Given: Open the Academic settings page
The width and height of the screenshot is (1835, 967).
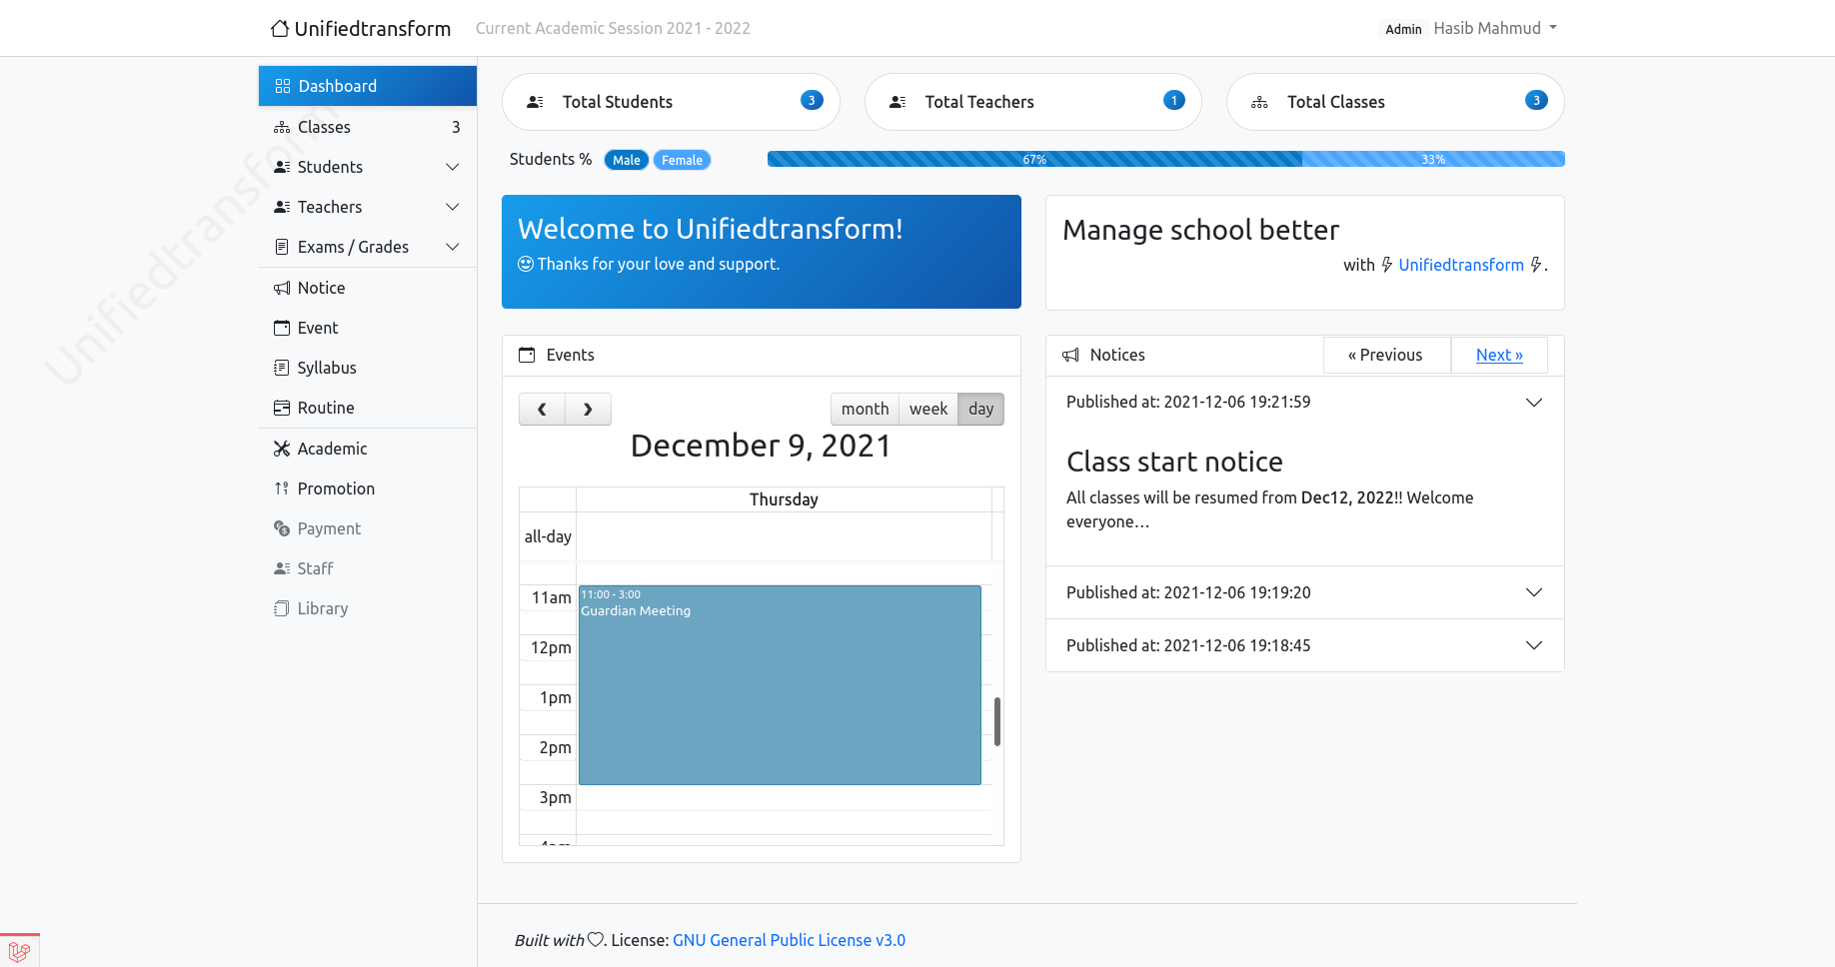Looking at the screenshot, I should 367,449.
